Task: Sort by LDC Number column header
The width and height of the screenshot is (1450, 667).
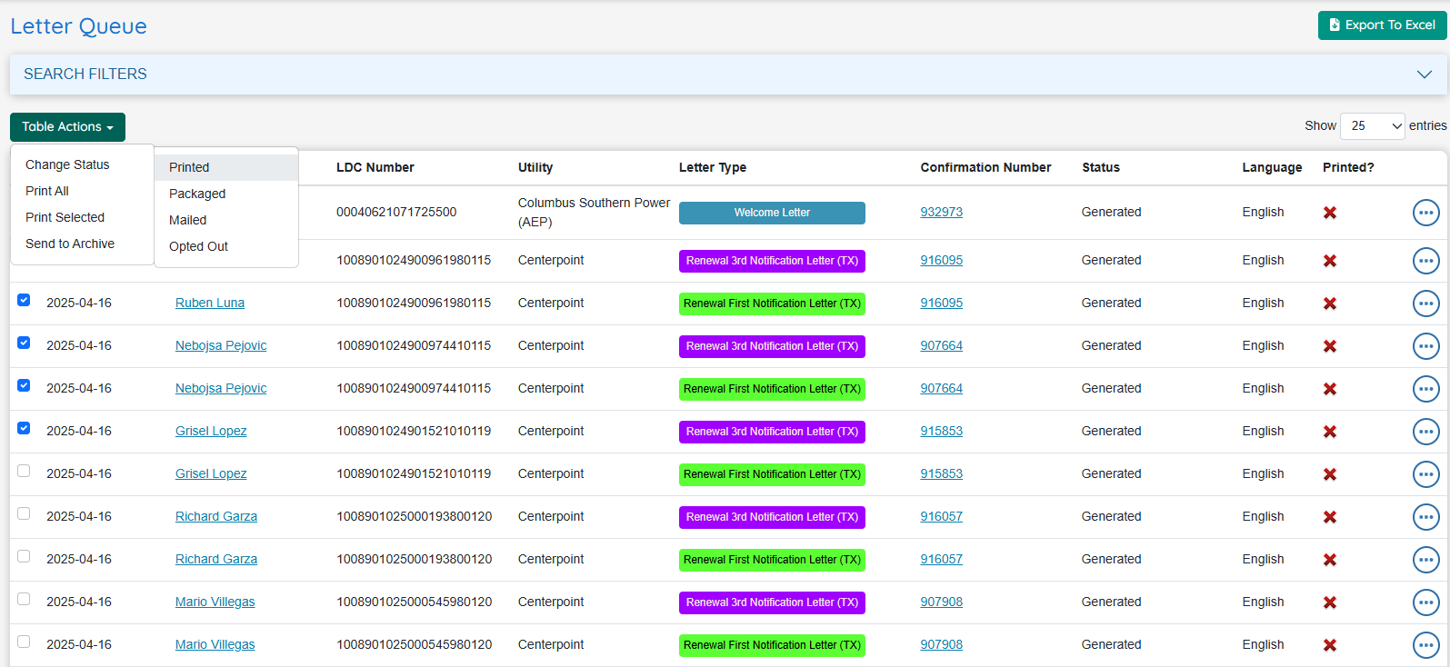Action: pos(375,167)
